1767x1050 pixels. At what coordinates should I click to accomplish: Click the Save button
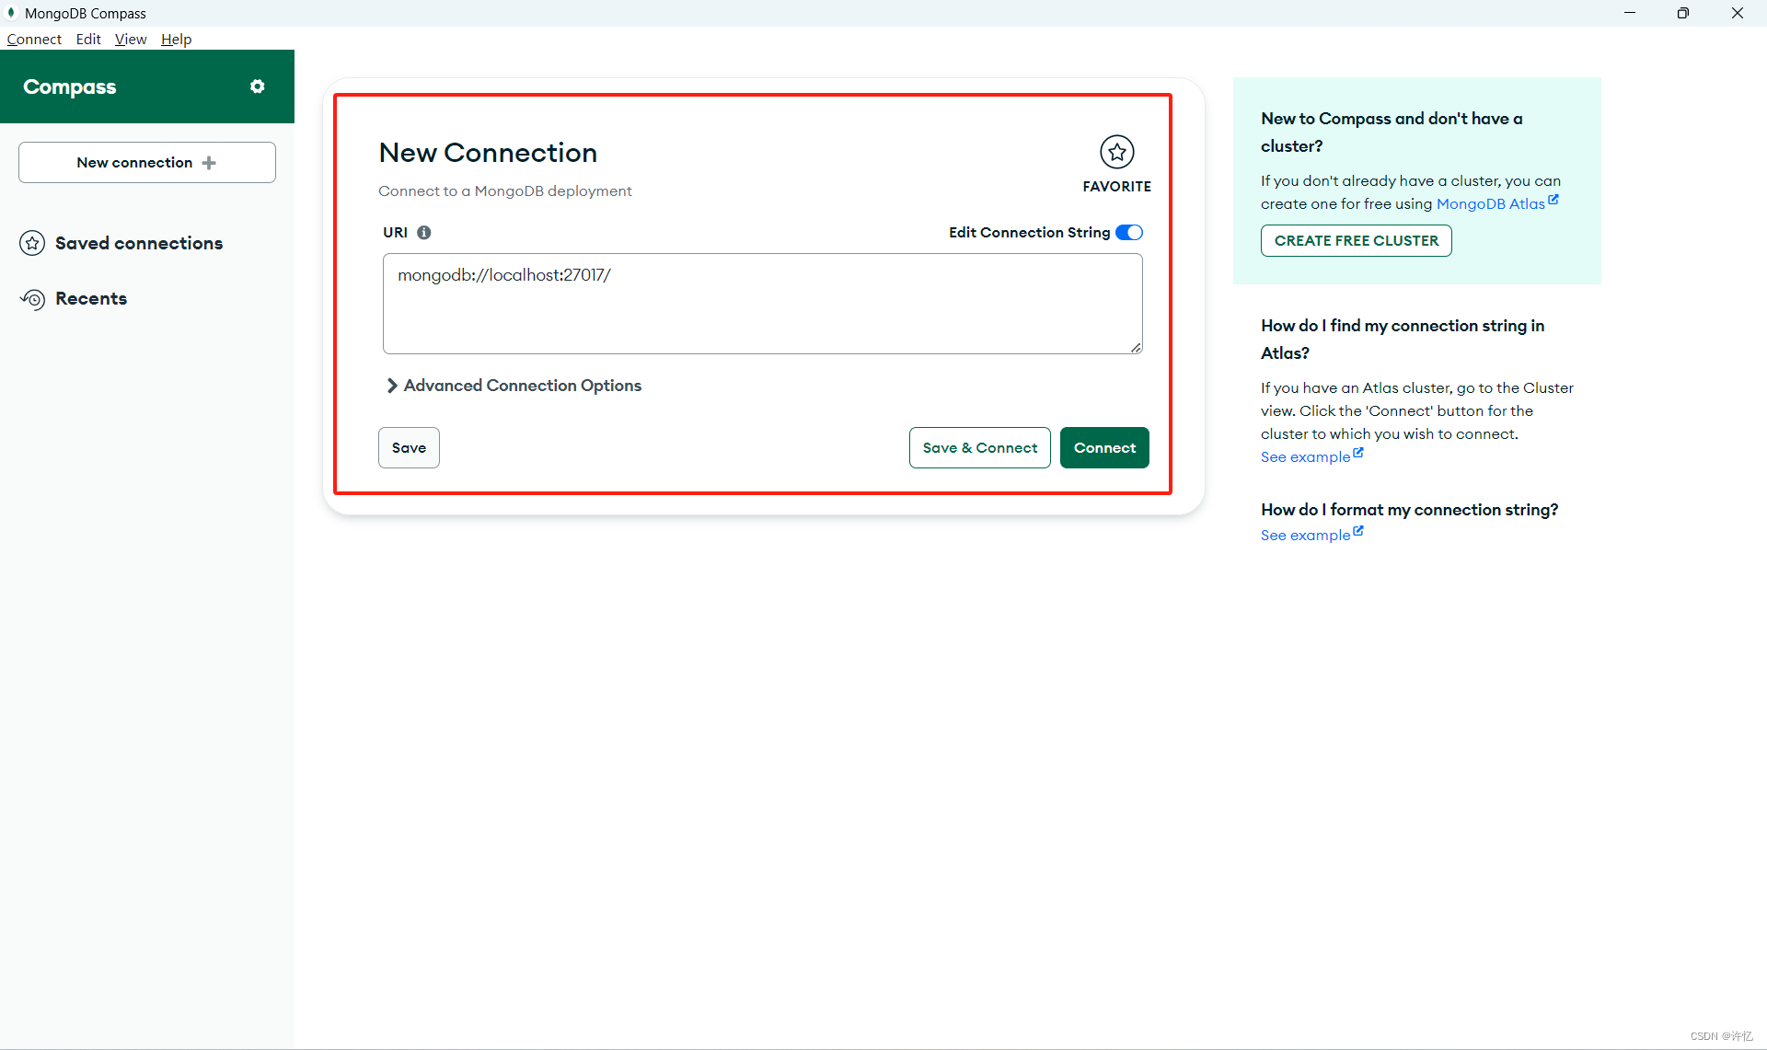coord(409,448)
